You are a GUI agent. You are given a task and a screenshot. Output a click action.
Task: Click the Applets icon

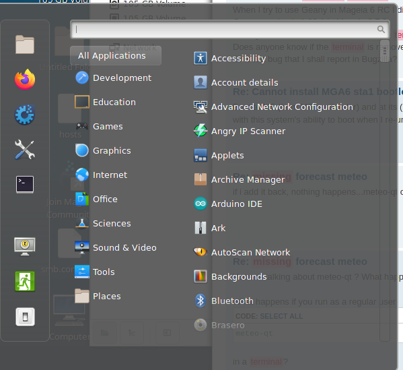click(200, 155)
